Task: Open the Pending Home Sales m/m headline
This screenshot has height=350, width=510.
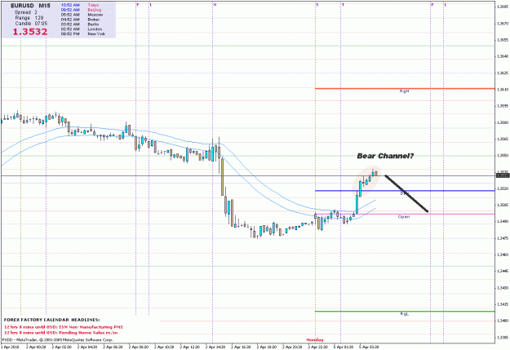Action: point(61,333)
